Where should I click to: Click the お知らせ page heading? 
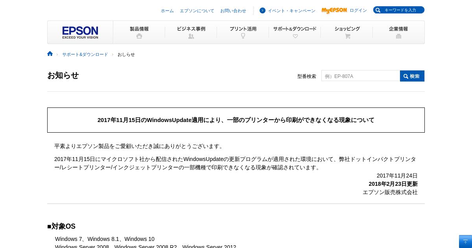(x=63, y=75)
